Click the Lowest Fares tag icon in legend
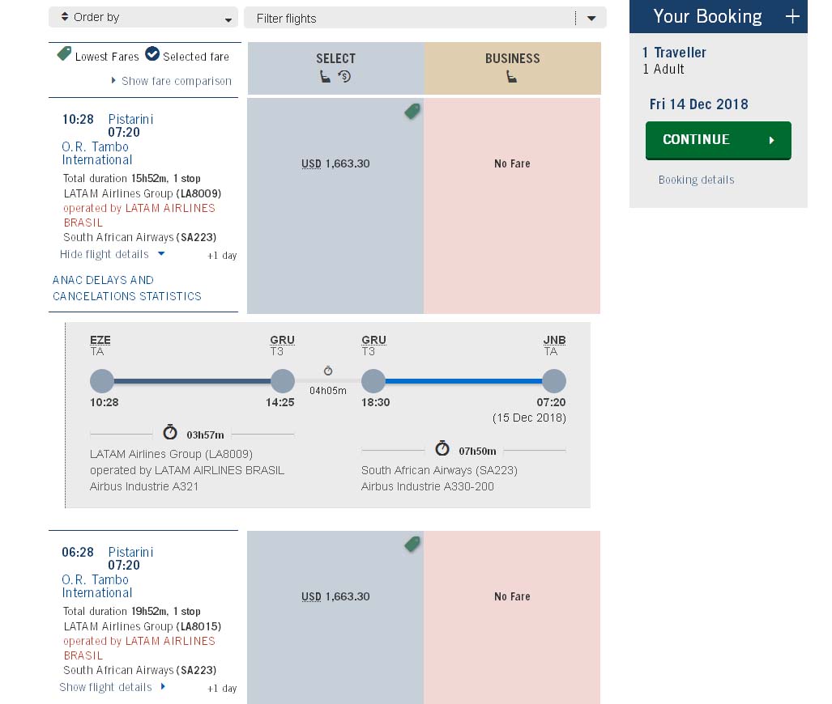Image resolution: width=832 pixels, height=704 pixels. click(x=64, y=53)
